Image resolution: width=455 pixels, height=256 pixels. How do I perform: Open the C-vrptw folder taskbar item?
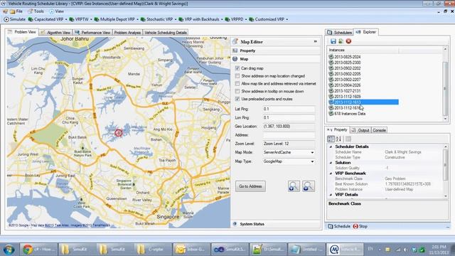point(153,250)
